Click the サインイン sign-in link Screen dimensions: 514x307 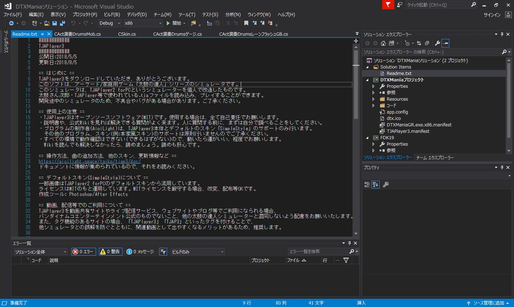coord(492,15)
